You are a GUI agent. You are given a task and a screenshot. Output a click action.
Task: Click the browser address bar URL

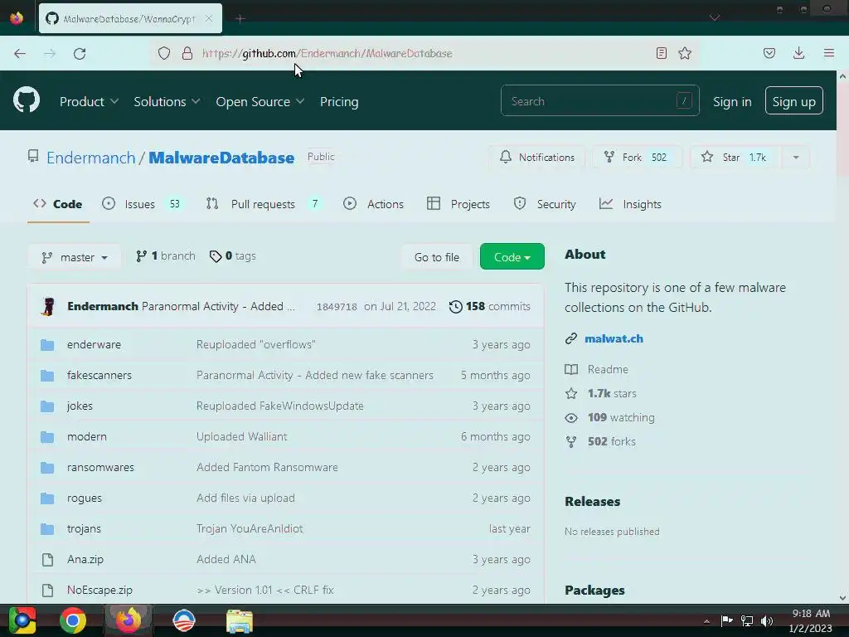pyautogui.click(x=327, y=53)
